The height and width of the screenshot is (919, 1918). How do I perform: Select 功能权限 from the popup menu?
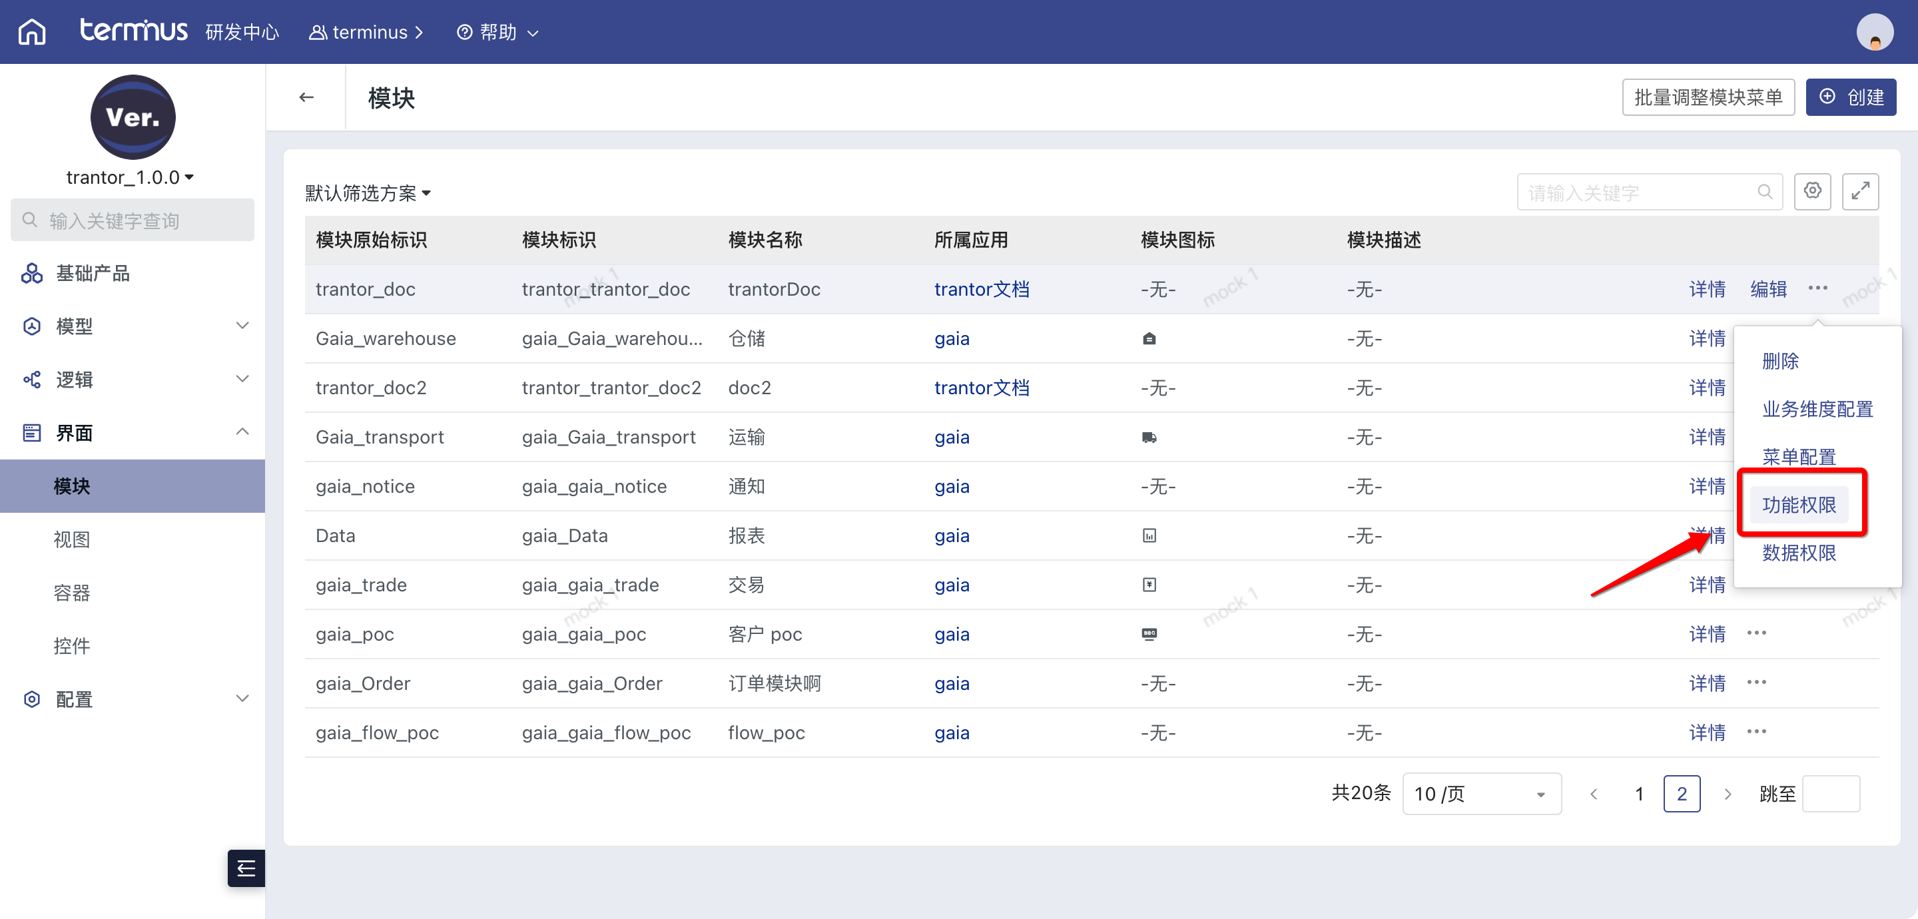click(x=1799, y=505)
